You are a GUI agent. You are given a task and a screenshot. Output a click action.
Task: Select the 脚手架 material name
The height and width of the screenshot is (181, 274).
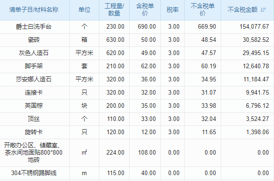(34, 66)
